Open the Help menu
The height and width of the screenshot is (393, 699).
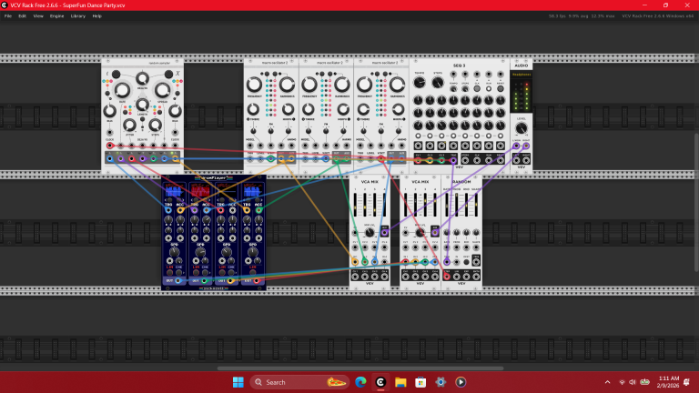pyautogui.click(x=96, y=16)
